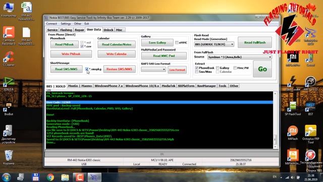Viewport: 323px width, 182px height.
Task: Click the network icon in system tray
Action: (287, 177)
